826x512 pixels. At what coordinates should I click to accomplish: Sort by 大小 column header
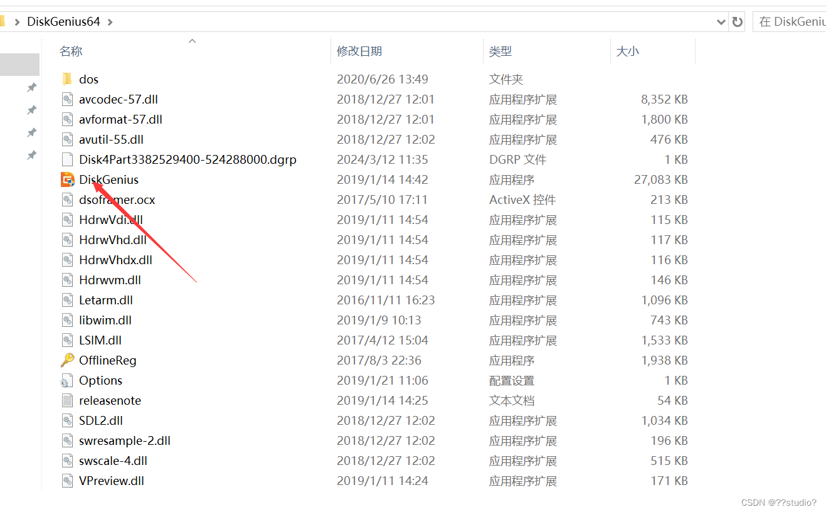pyautogui.click(x=628, y=51)
